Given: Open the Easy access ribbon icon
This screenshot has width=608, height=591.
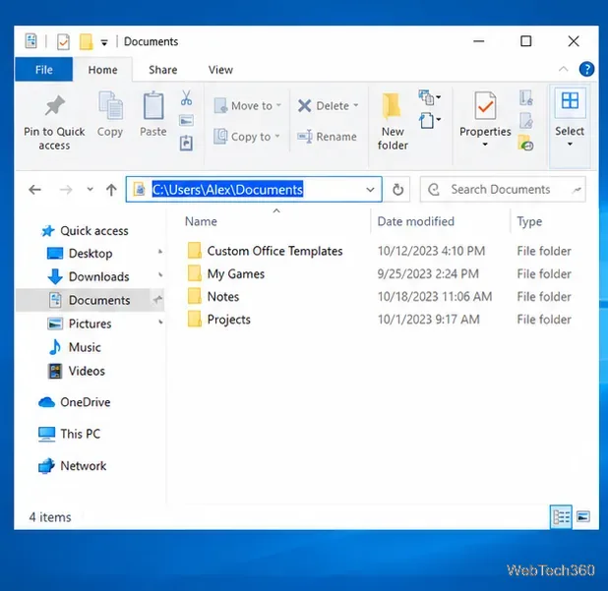Looking at the screenshot, I should 429,120.
